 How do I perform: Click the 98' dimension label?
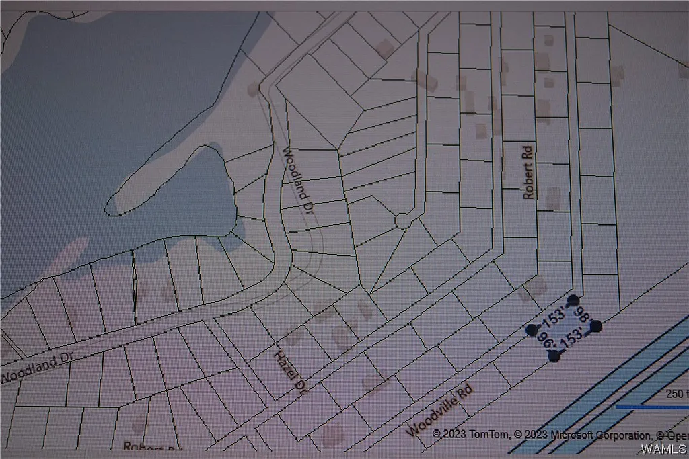pos(581,313)
